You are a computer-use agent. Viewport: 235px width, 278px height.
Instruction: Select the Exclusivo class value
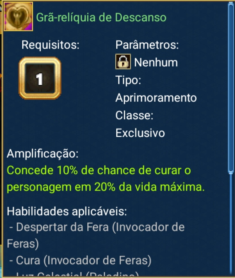[x=140, y=133]
